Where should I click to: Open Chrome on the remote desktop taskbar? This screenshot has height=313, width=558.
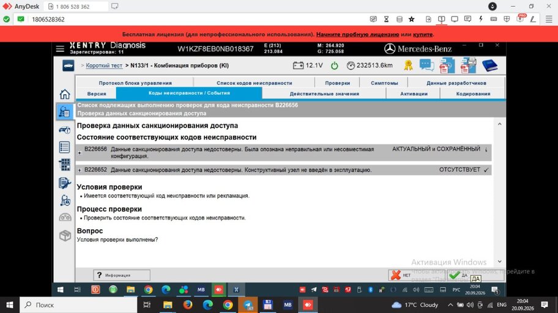(x=149, y=290)
